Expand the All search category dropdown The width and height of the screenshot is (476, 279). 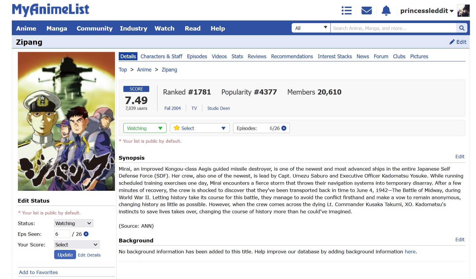(311, 28)
